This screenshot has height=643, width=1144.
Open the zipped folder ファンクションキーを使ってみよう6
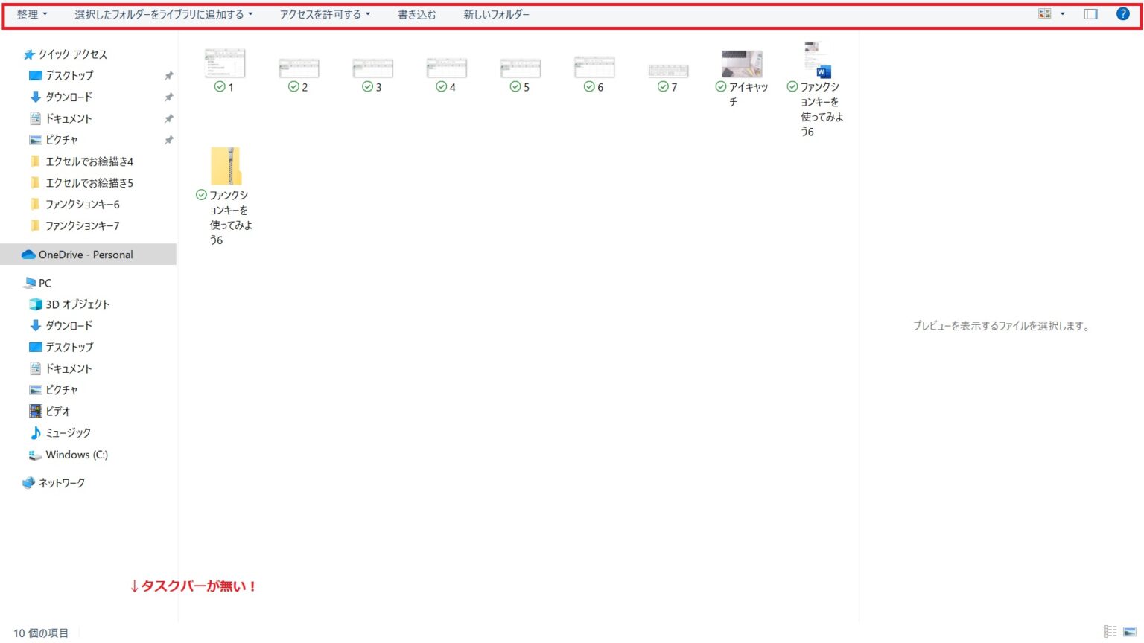[226, 167]
